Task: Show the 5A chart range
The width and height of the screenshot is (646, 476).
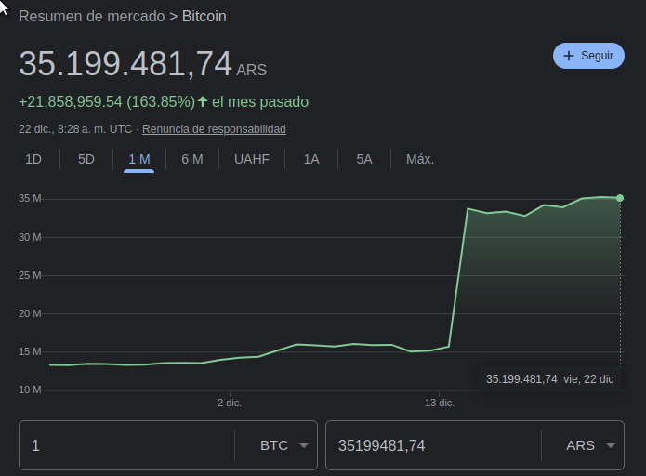Action: [x=364, y=160]
